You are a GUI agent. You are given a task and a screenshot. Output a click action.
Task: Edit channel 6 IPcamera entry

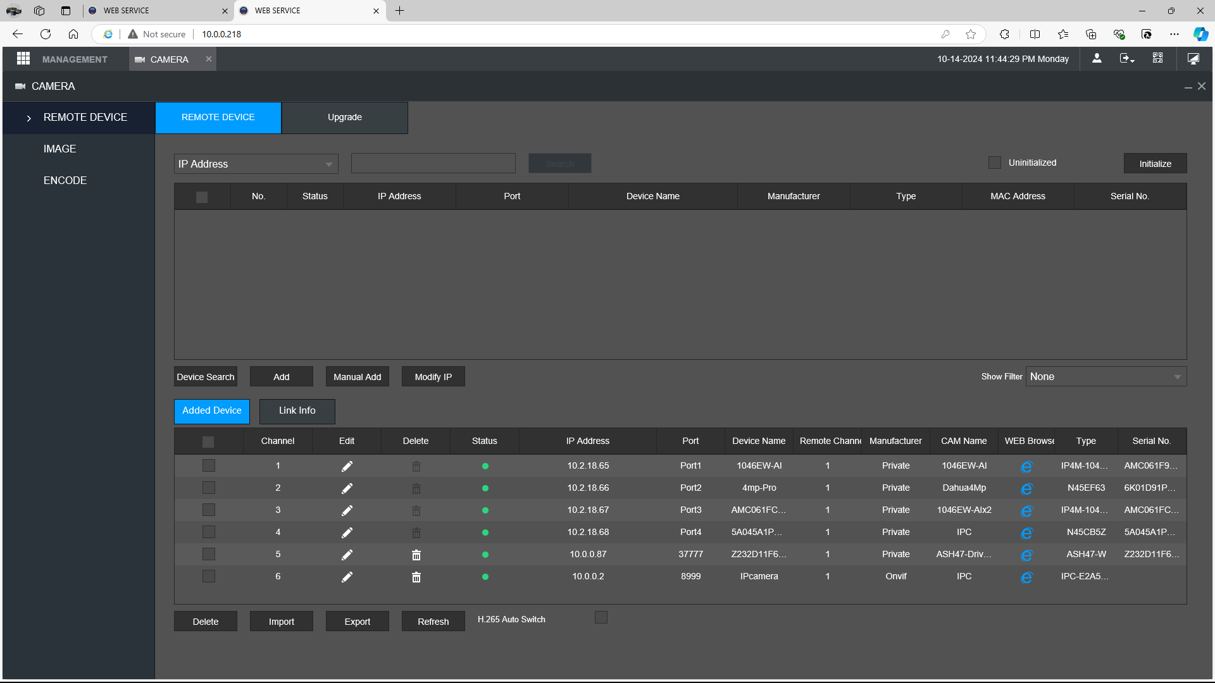click(347, 577)
